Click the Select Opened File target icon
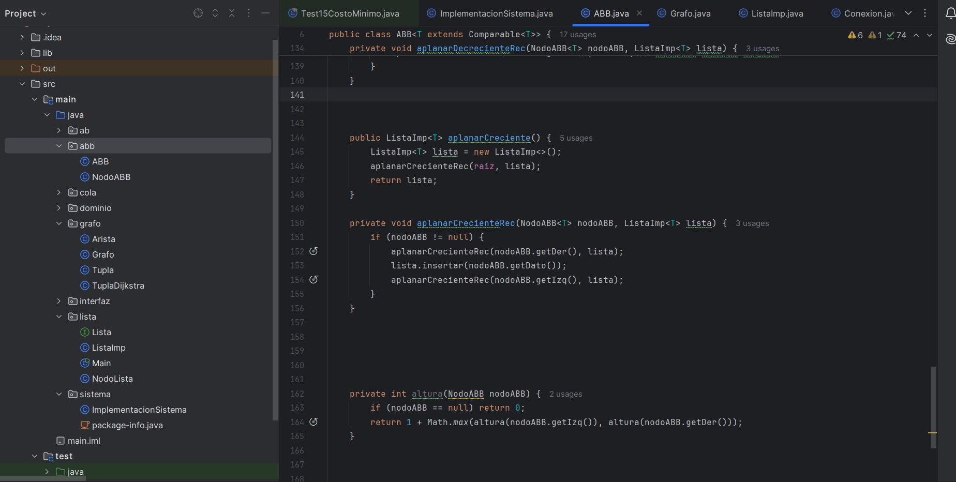This screenshot has height=482, width=956. pyautogui.click(x=198, y=13)
